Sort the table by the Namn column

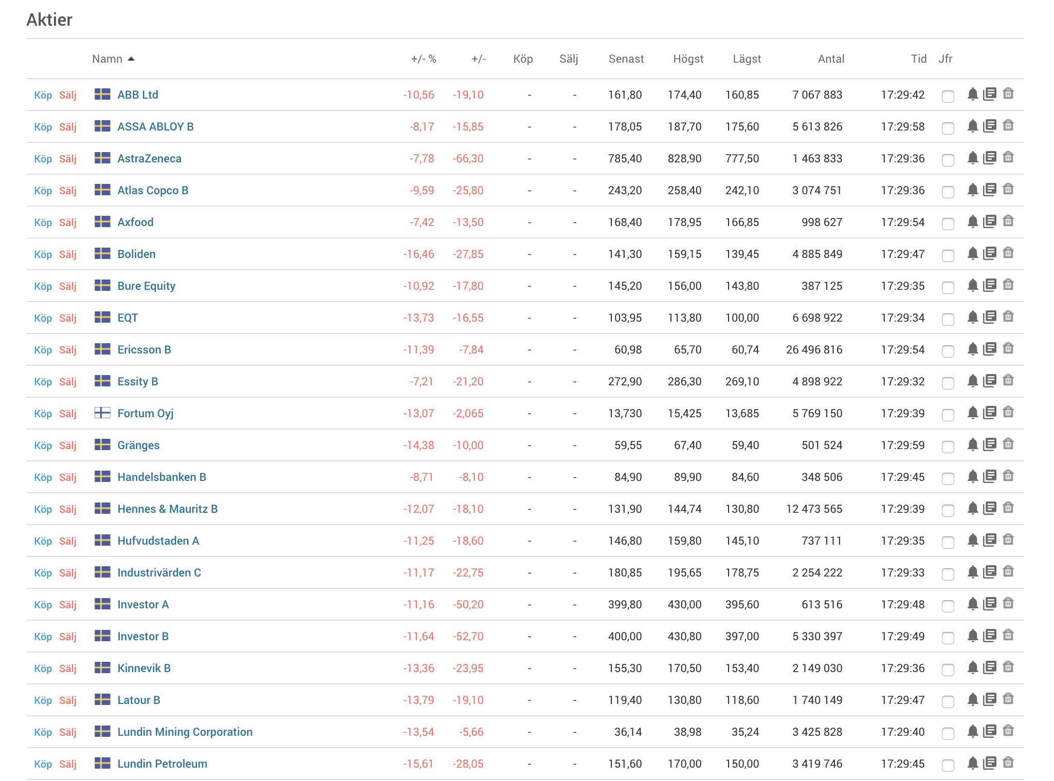tap(113, 59)
